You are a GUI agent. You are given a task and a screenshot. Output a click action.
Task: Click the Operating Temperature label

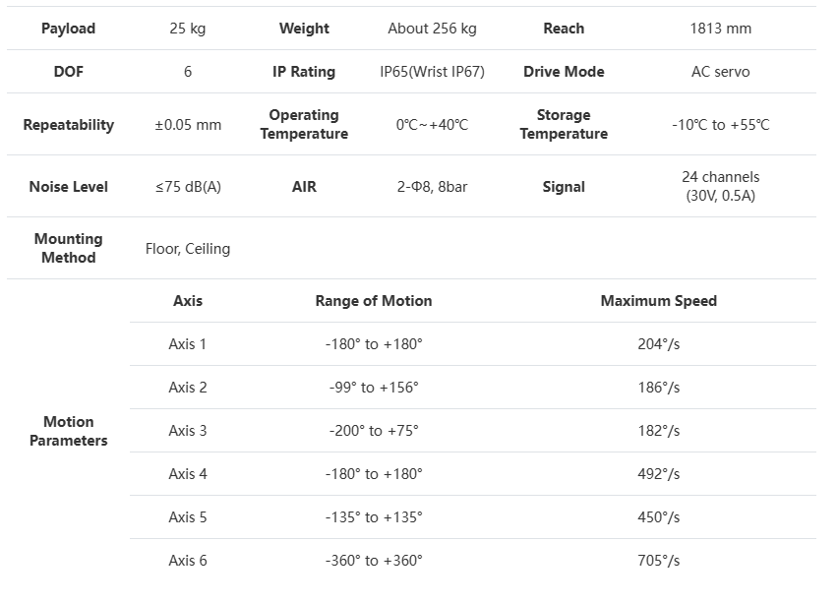(x=304, y=125)
